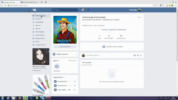Click the note icon beside Аудиозаписи
This screenshot has height=100, width=178.
point(33,35)
